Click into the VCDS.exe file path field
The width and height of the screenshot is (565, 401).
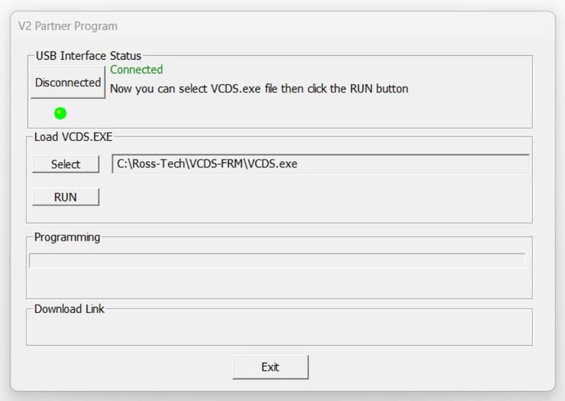pos(320,164)
